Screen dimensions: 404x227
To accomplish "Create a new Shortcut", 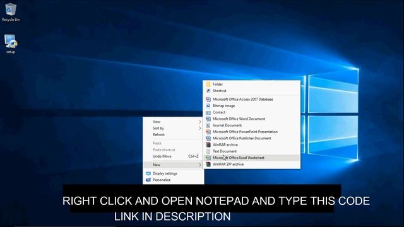I will pos(252,91).
